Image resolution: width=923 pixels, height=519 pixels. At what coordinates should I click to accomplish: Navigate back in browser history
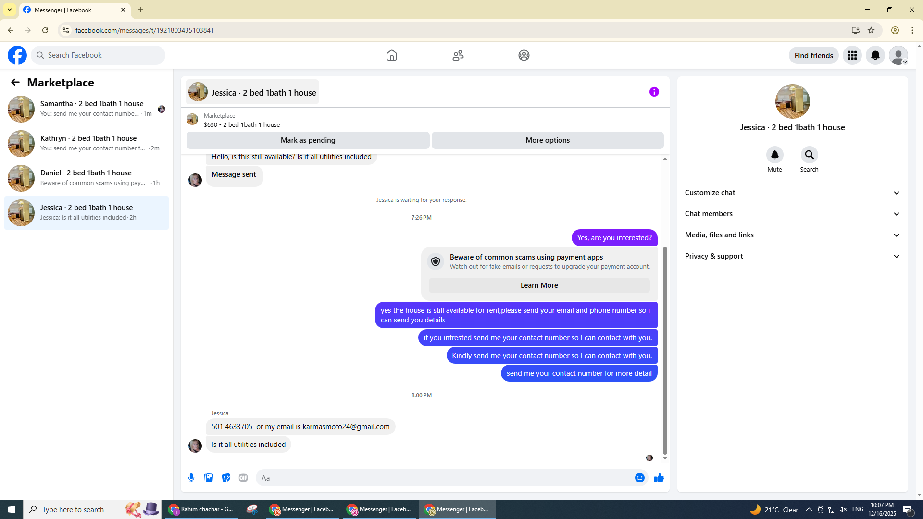point(11,30)
